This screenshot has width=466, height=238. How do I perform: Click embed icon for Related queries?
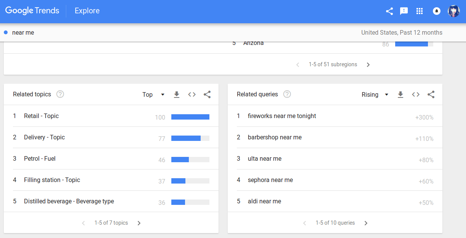click(x=416, y=94)
